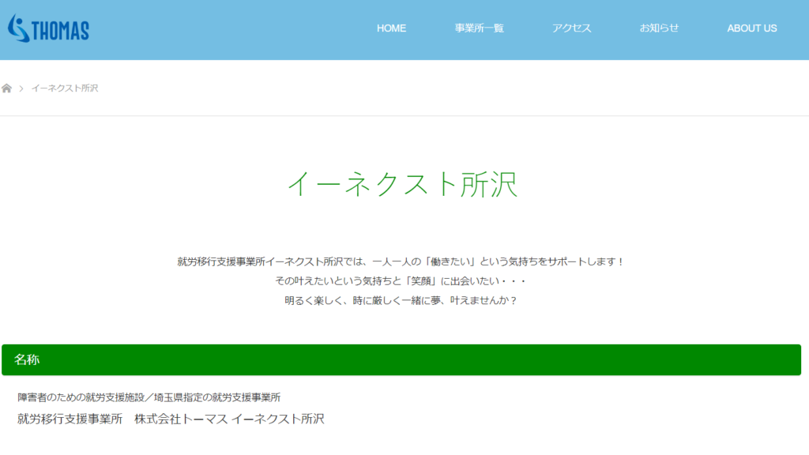Click the breadcrumb home icon
The image size is (809, 455).
pyautogui.click(x=7, y=88)
